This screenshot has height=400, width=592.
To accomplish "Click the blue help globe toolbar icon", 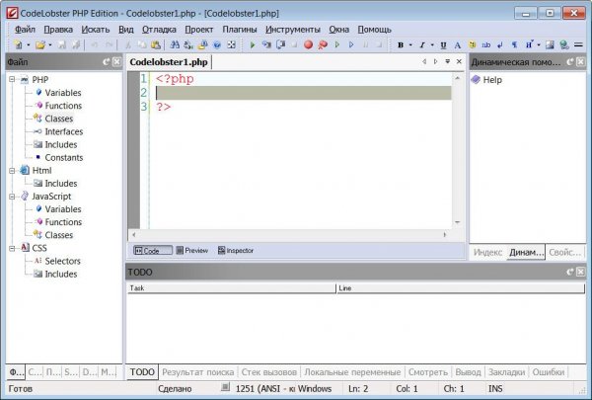I will (217, 45).
